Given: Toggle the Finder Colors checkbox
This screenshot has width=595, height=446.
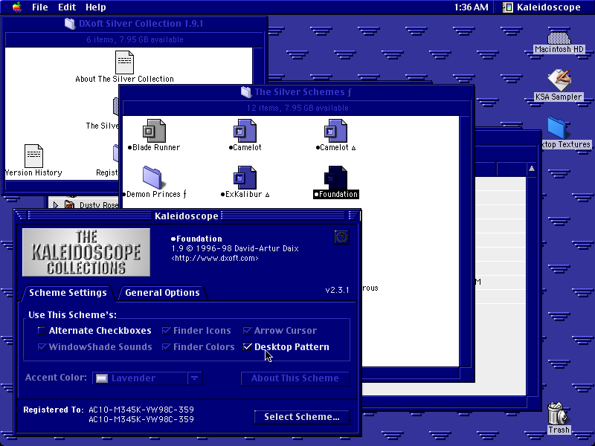Looking at the screenshot, I should [166, 347].
